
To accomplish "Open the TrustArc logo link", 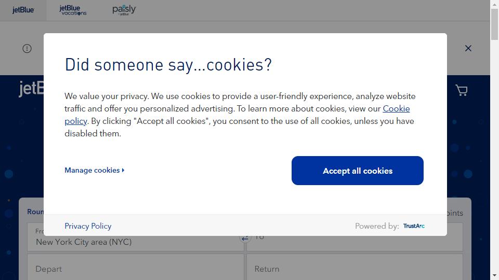I will pos(414,226).
